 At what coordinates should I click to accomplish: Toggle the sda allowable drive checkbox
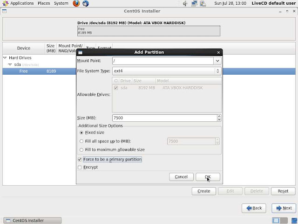coord(116,88)
